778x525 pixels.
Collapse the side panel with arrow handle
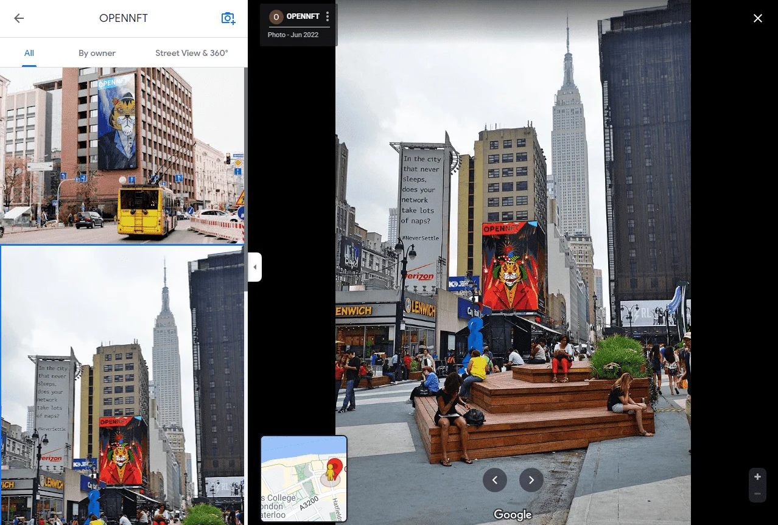pos(255,267)
